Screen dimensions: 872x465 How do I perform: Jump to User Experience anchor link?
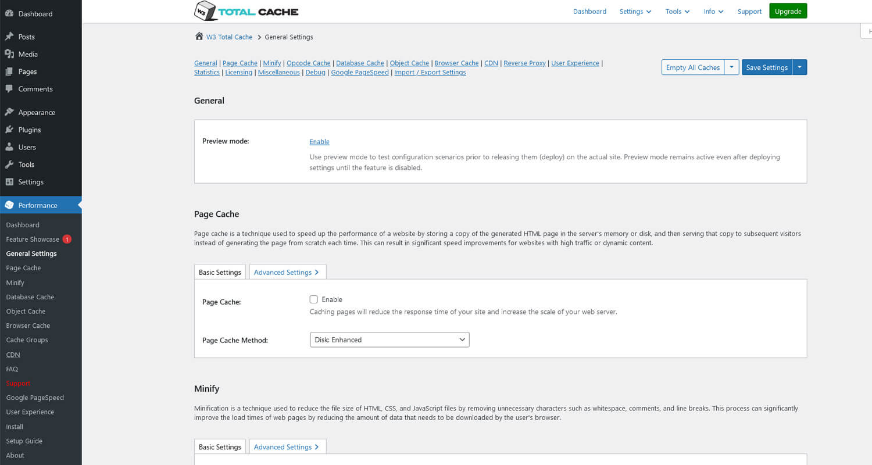point(575,63)
